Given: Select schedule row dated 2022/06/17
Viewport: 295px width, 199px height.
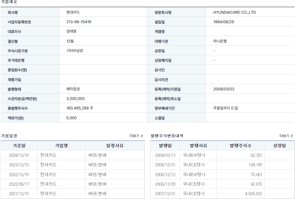Looking at the screenshot, I should (x=73, y=184).
